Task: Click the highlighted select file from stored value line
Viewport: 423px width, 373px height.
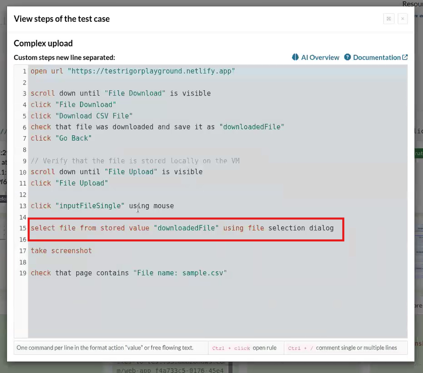Action: pyautogui.click(x=182, y=228)
